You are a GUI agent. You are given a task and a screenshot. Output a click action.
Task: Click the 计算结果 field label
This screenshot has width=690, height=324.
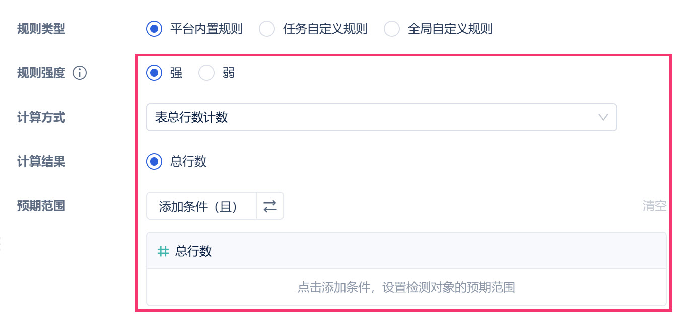click(x=41, y=162)
